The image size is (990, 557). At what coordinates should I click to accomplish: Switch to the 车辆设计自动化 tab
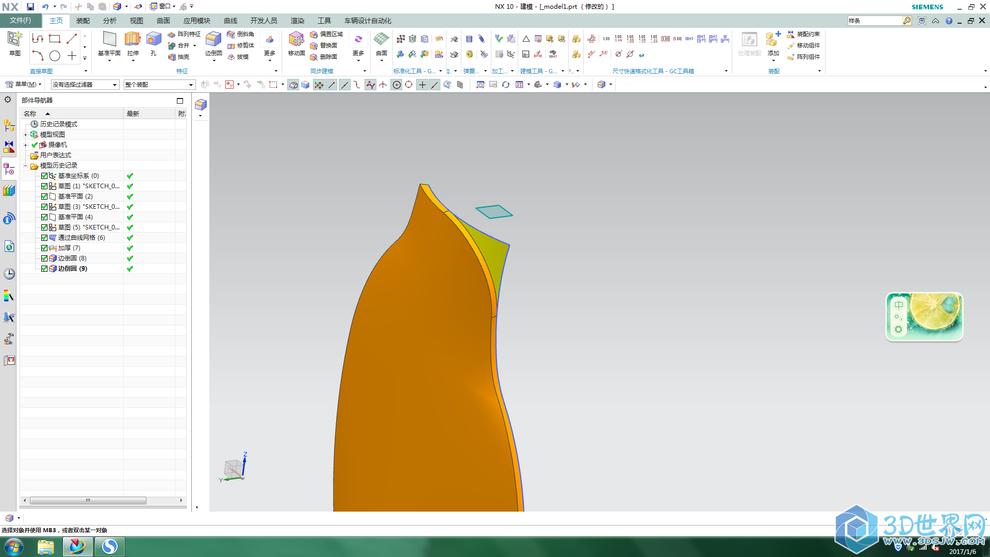(x=368, y=21)
